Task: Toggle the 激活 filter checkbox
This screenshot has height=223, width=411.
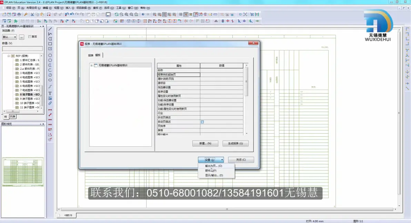Action: [x=30, y=37]
